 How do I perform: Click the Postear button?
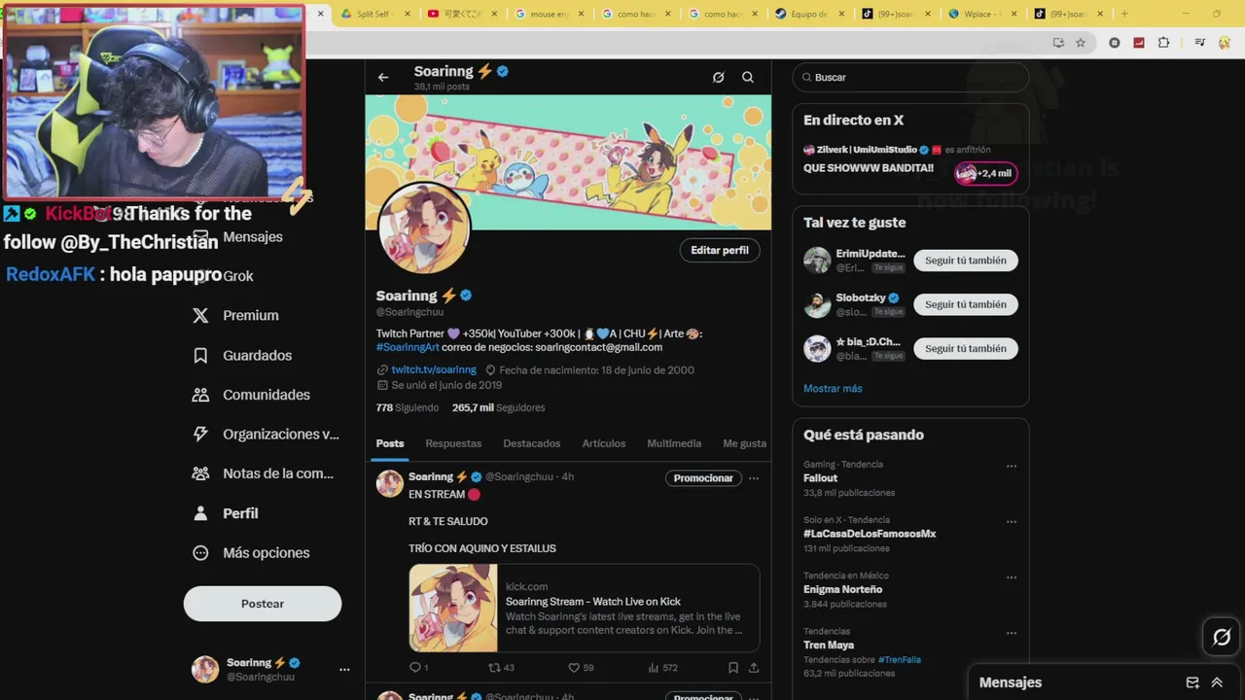tap(263, 604)
